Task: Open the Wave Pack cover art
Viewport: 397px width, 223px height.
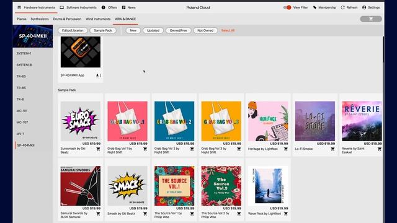Action: coord(268,186)
